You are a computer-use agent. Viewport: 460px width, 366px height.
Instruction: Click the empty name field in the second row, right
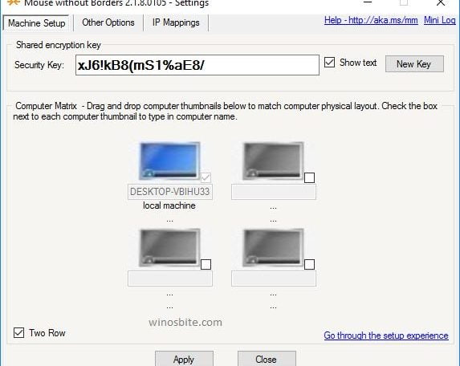click(274, 279)
